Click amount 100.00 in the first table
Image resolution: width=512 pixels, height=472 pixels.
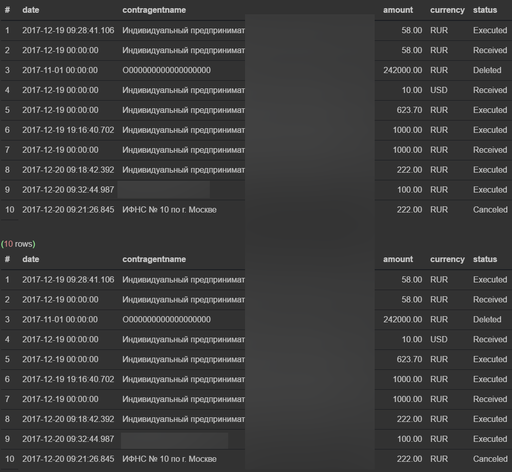click(409, 190)
